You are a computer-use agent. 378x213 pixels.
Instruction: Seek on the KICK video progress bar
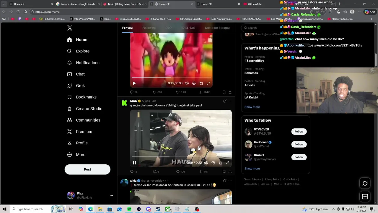181,157
